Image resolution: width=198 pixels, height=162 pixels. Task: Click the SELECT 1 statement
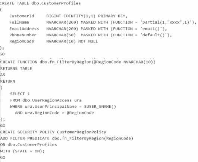[20, 94]
